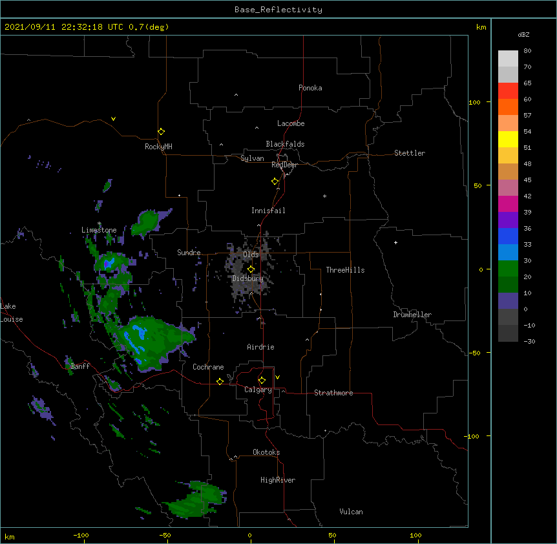This screenshot has height=544, width=557.
Task: Click the Ponoka city label
Action: pos(310,88)
